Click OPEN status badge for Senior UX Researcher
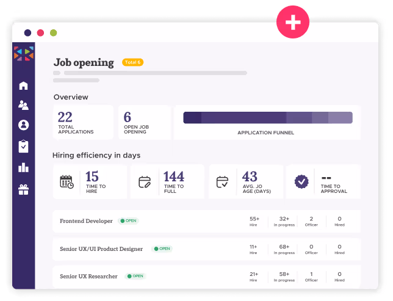The image size is (393, 301). 135,276
